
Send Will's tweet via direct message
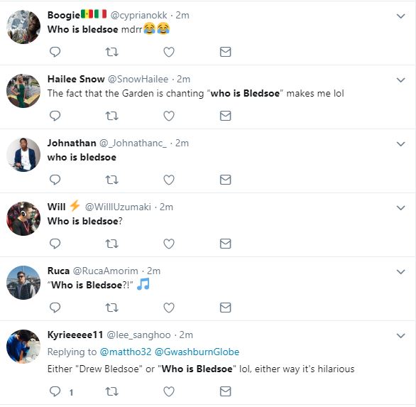[x=225, y=244]
